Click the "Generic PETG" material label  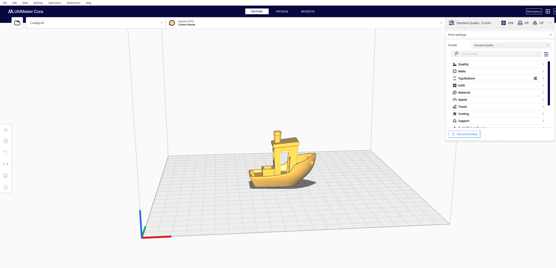coord(186,21)
